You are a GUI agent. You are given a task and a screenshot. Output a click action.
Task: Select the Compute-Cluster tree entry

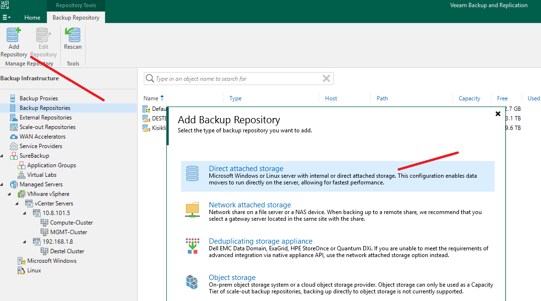click(x=71, y=223)
